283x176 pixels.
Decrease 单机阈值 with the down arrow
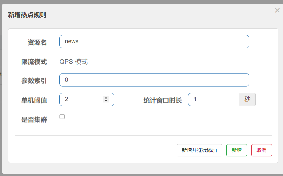106,101
